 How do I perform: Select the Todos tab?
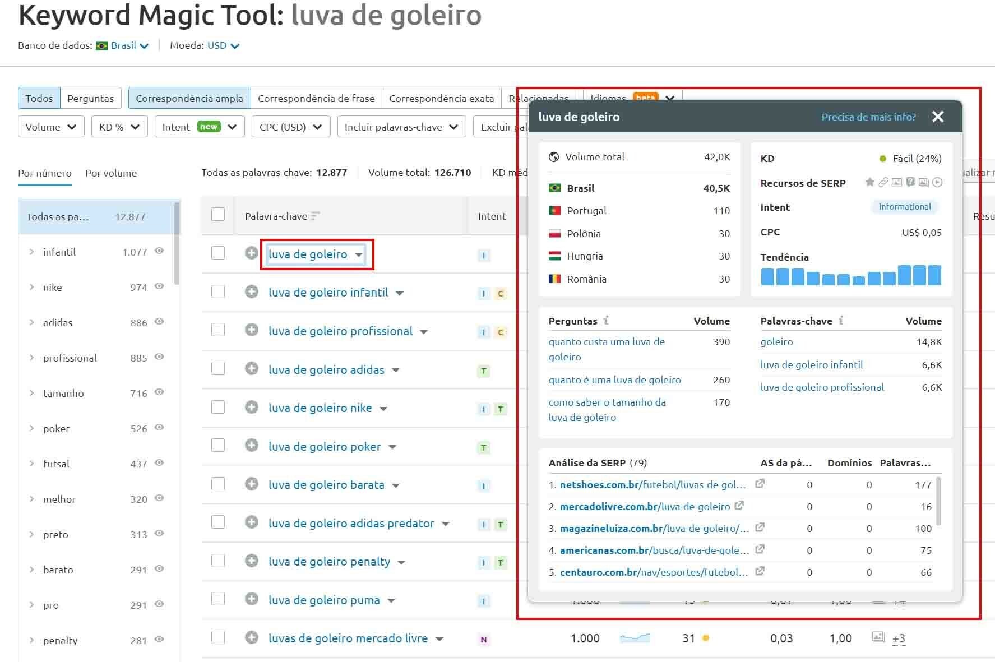(39, 98)
